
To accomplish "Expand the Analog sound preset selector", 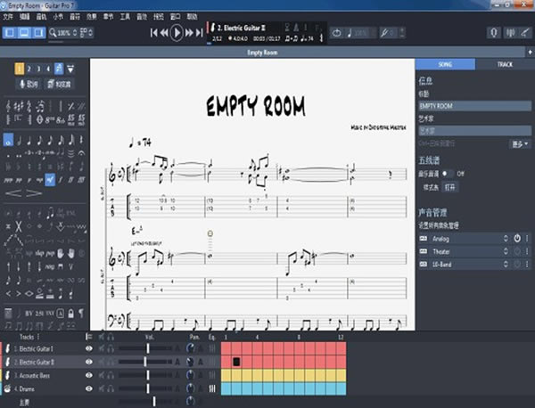I will (x=504, y=239).
